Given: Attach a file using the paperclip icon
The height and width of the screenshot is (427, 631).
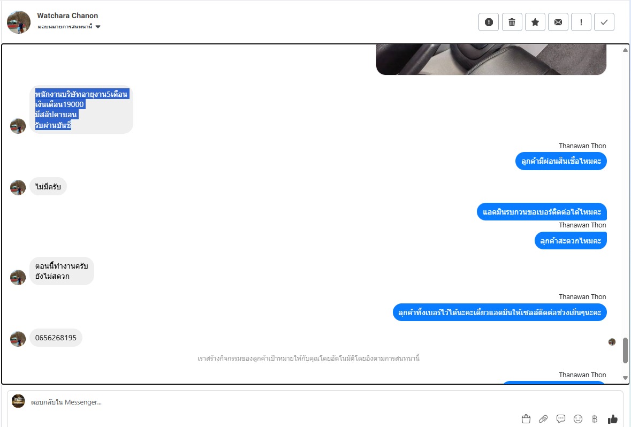Looking at the screenshot, I should pyautogui.click(x=543, y=419).
